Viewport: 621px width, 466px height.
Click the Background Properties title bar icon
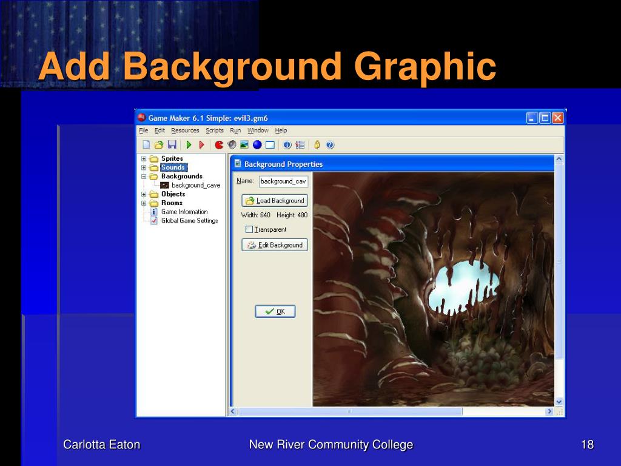238,164
